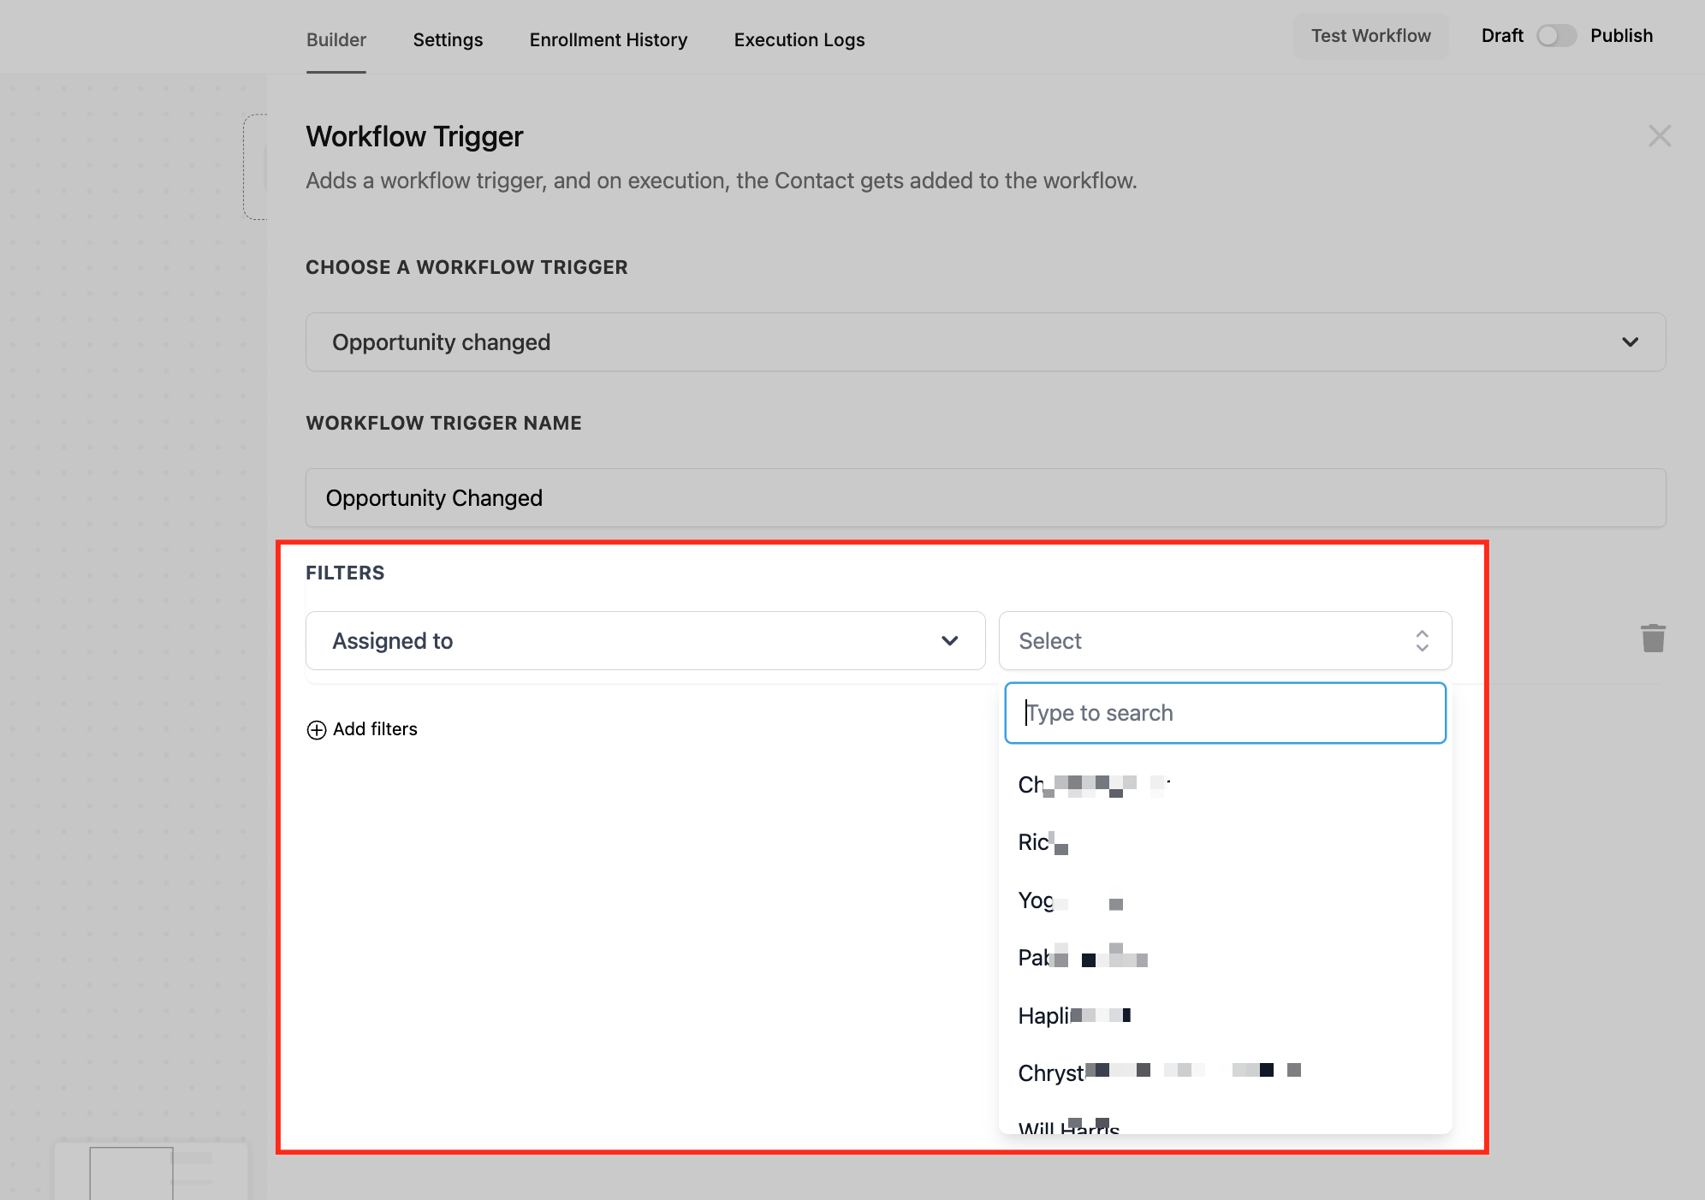Viewport: 1705px width, 1200px height.
Task: Click the trash delete filter icon
Action: 1653,639
